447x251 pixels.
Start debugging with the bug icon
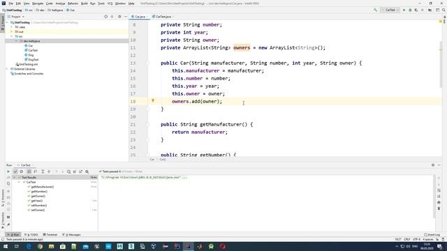pyautogui.click(x=410, y=10)
